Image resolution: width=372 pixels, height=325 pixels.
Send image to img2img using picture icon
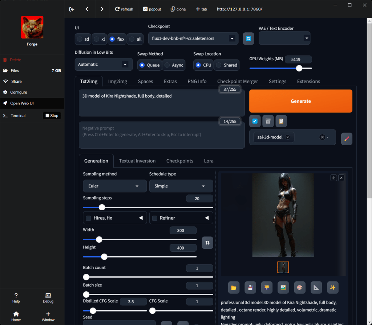(283, 287)
